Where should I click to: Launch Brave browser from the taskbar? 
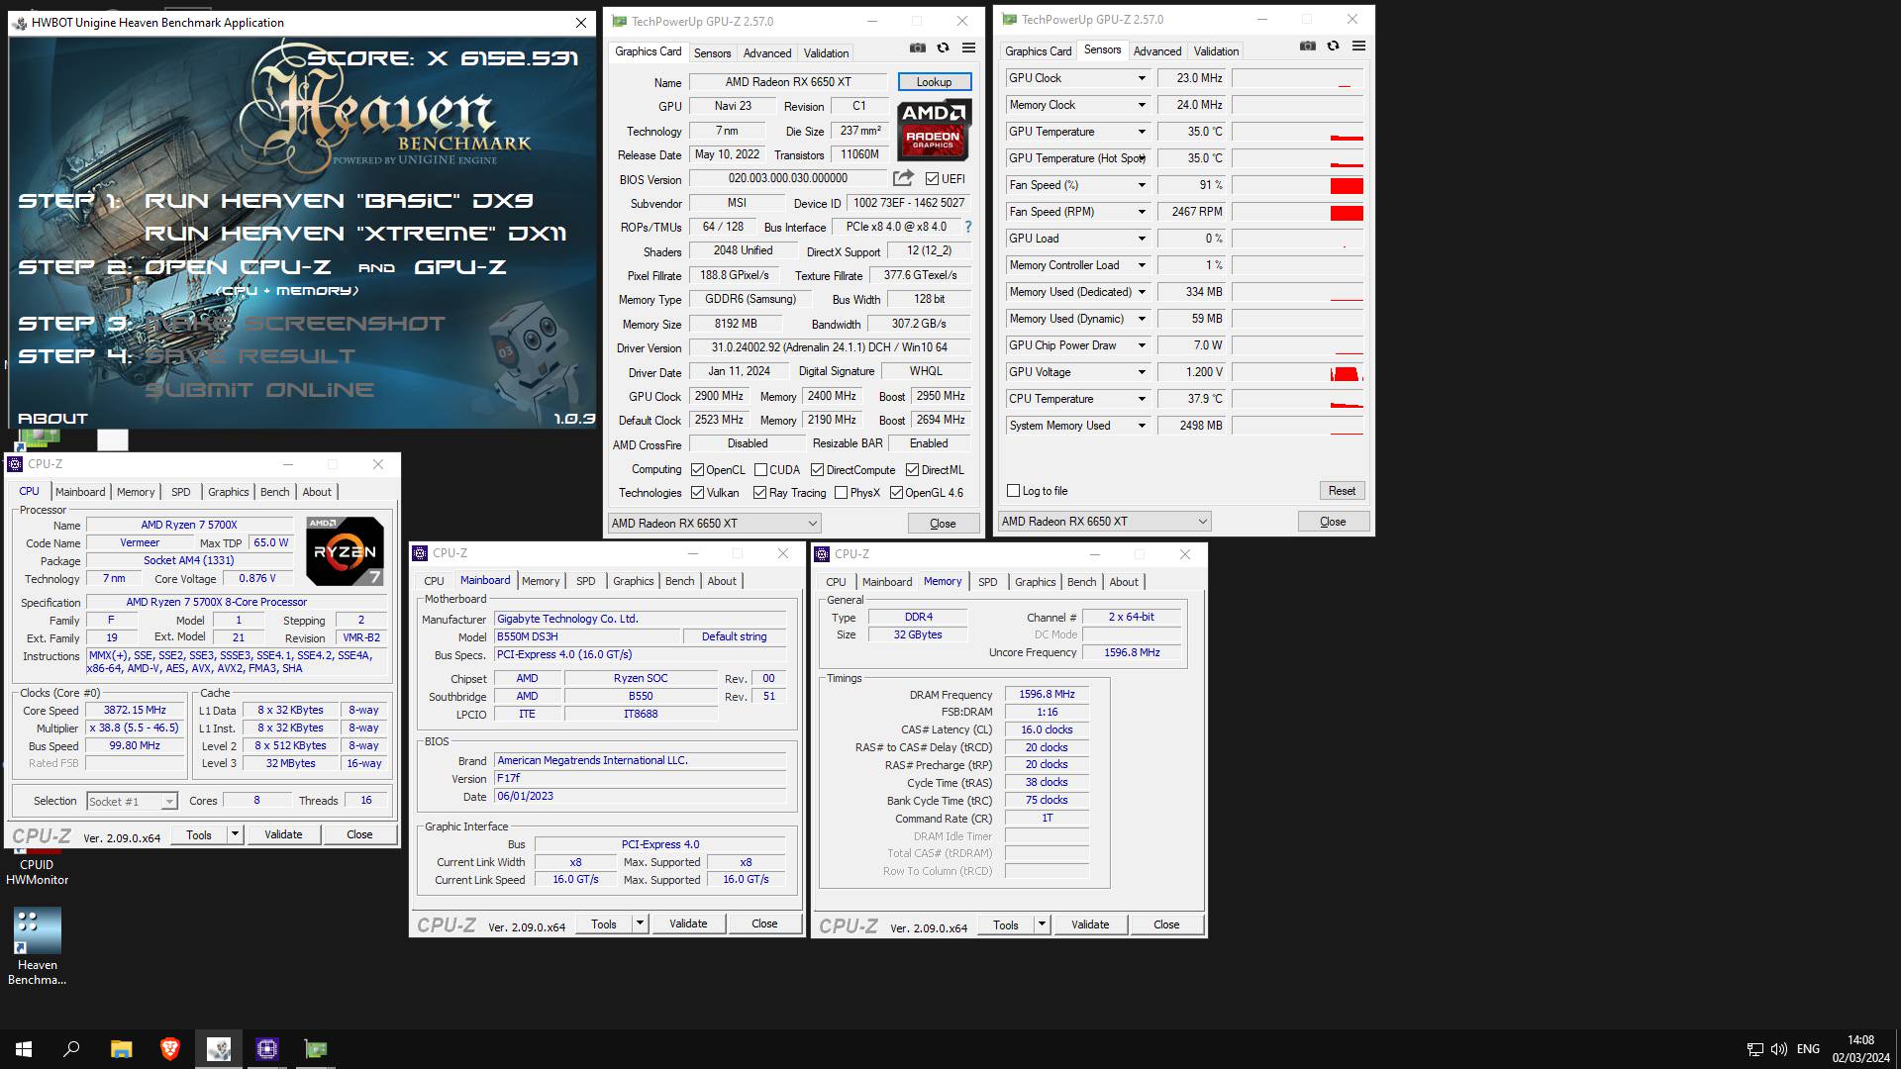[x=169, y=1049]
